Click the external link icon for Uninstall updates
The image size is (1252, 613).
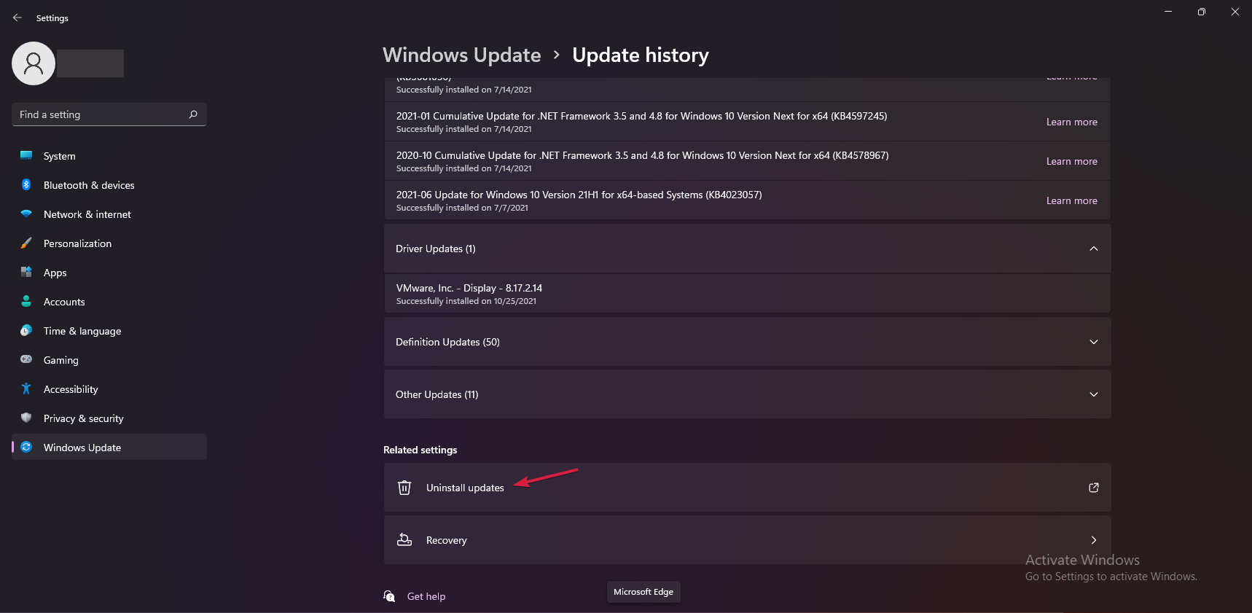pos(1094,488)
